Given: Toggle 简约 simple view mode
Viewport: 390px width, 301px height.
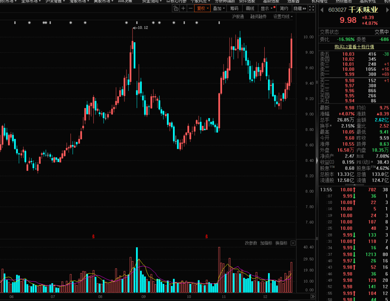Looking at the screenshot, I should (x=284, y=8).
